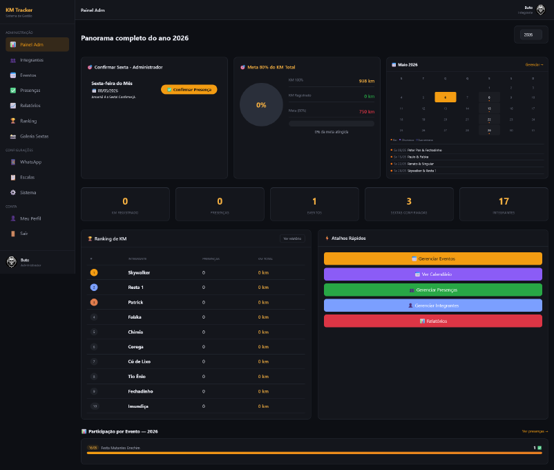Click 'Faísca' in the ranking table

[x=135, y=317]
